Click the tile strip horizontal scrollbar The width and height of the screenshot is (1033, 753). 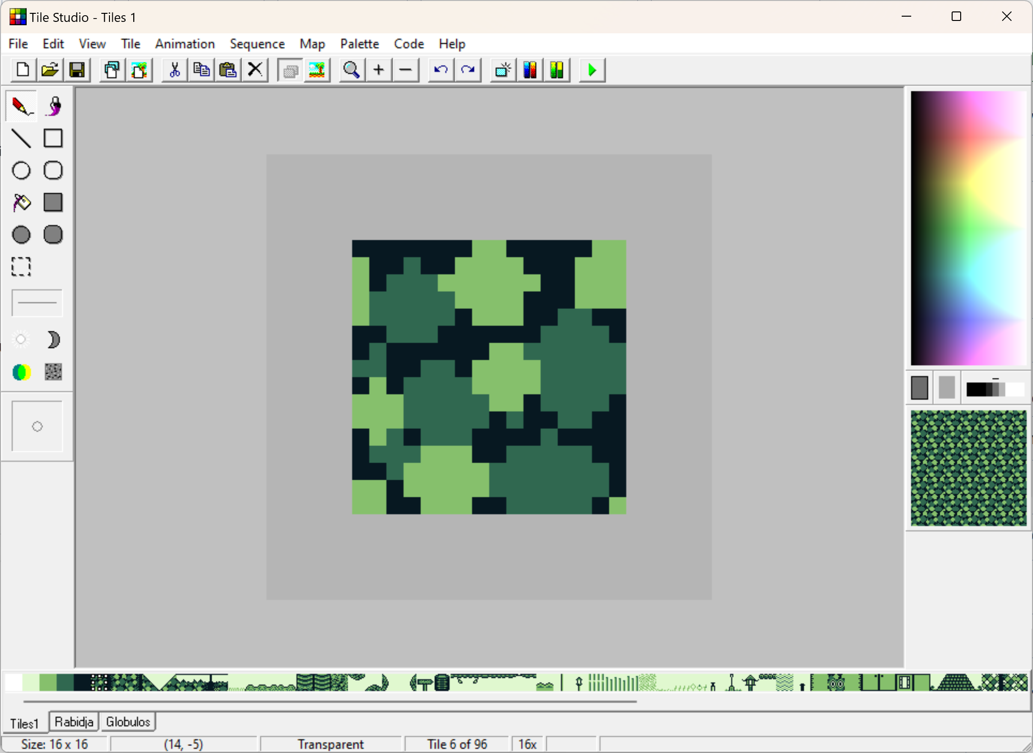coord(329,701)
